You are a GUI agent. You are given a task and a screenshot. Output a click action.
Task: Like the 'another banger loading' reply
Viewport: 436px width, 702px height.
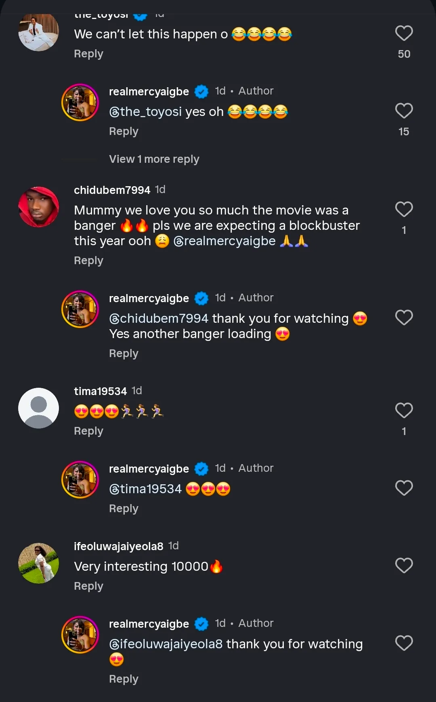(404, 318)
